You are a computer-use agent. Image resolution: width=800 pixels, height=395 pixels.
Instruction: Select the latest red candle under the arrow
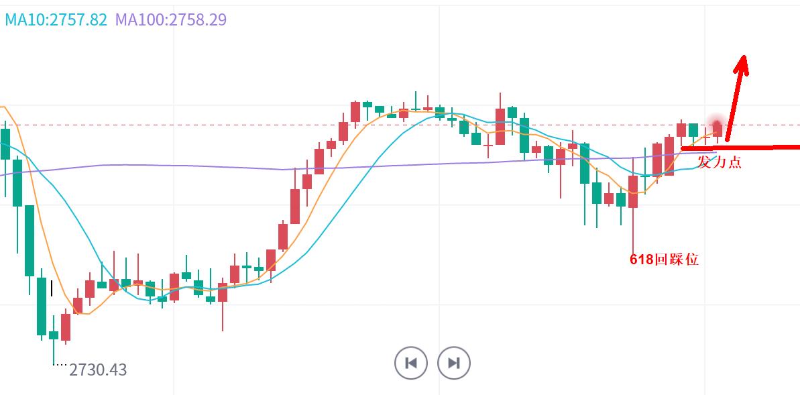click(718, 129)
